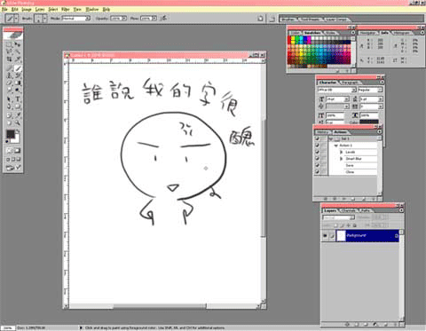Open the Filter menu
The image size is (426, 331).
[x=66, y=10]
